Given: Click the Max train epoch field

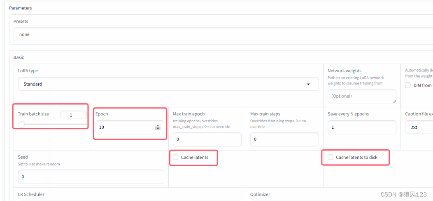Looking at the screenshot, I should click(207, 139).
